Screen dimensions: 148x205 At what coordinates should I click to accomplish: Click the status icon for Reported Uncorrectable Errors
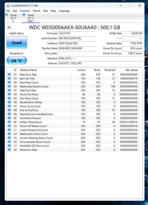click(x=9, y=114)
